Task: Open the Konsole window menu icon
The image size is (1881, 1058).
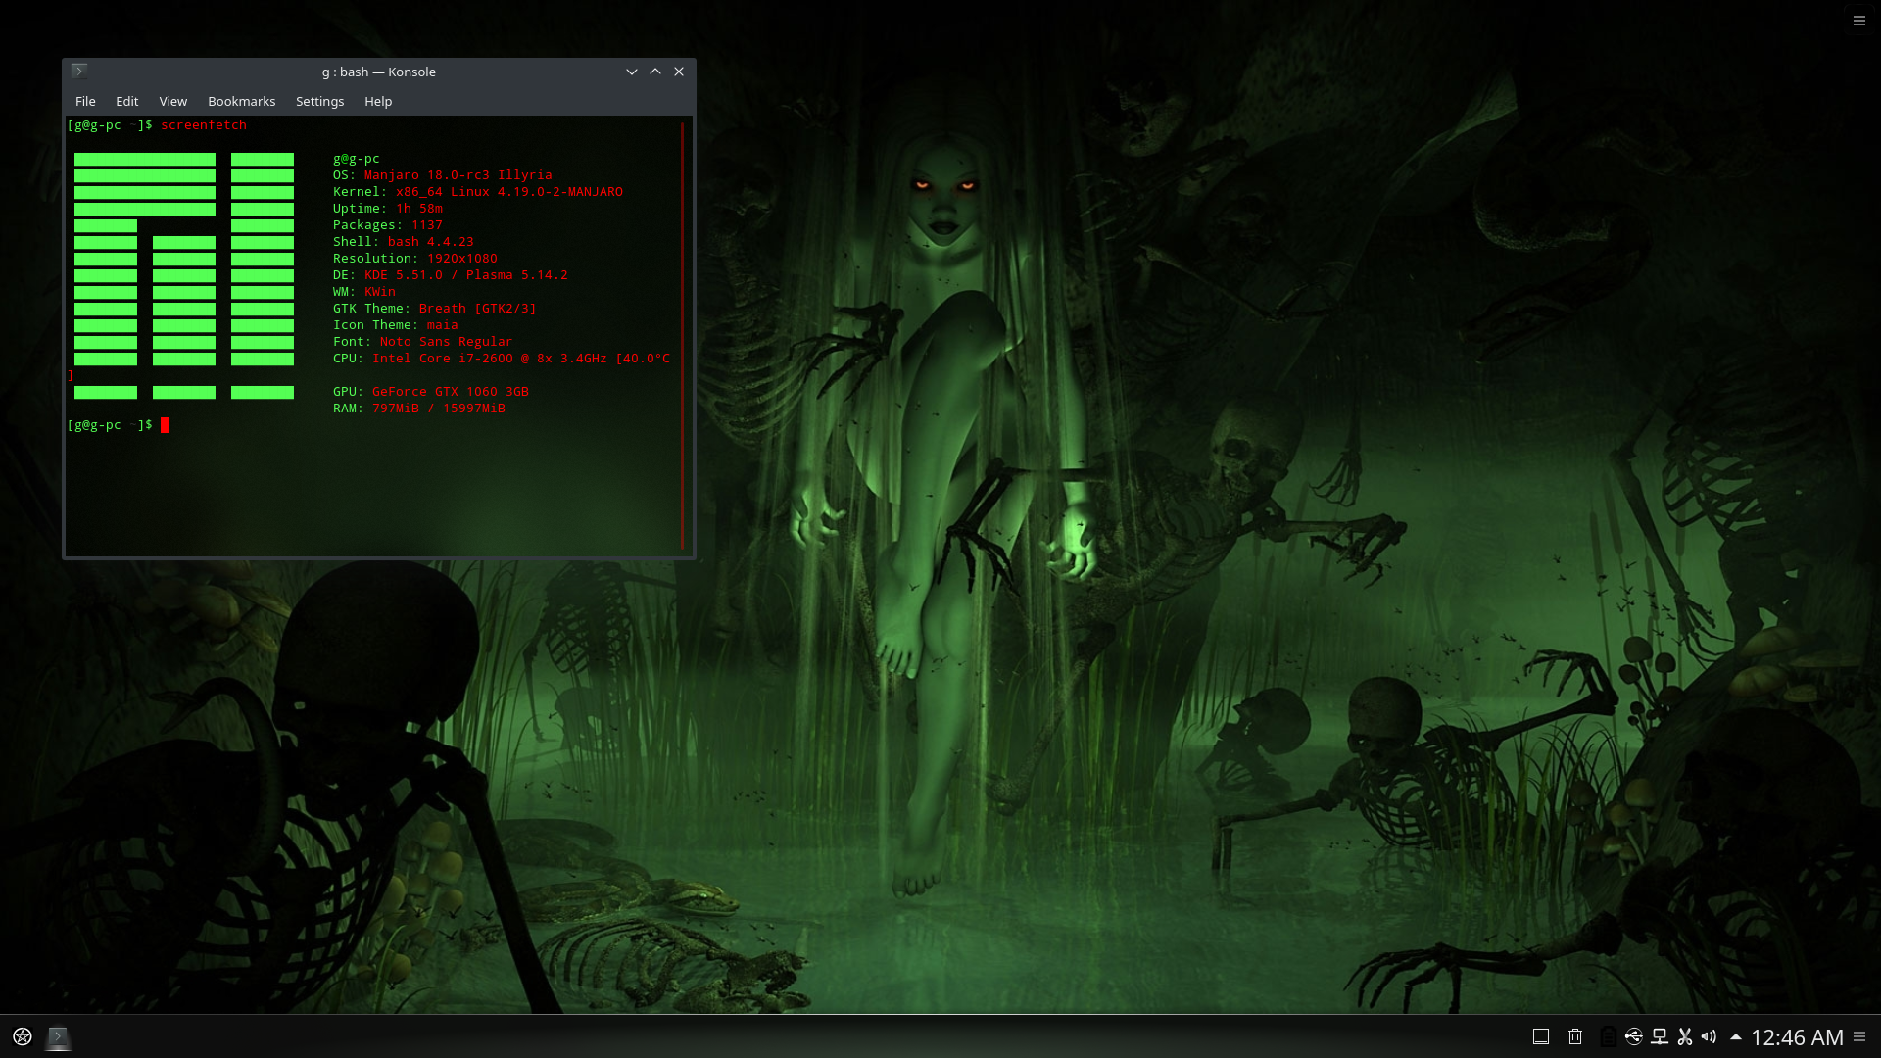Action: coord(79,71)
